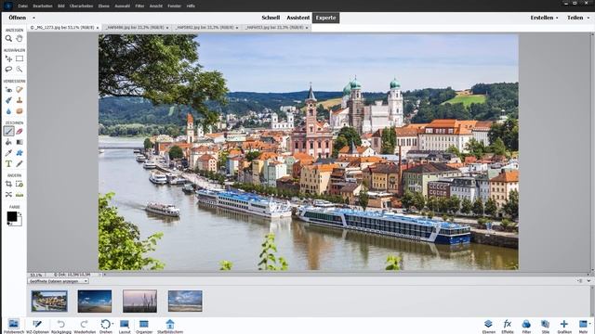595x334 pixels.
Task: Select the Zoom magnifier tool
Action: pos(8,38)
